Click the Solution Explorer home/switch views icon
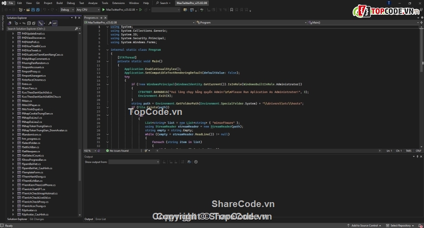Image resolution: width=424 pixels, height=228 pixels. [x=9, y=23]
